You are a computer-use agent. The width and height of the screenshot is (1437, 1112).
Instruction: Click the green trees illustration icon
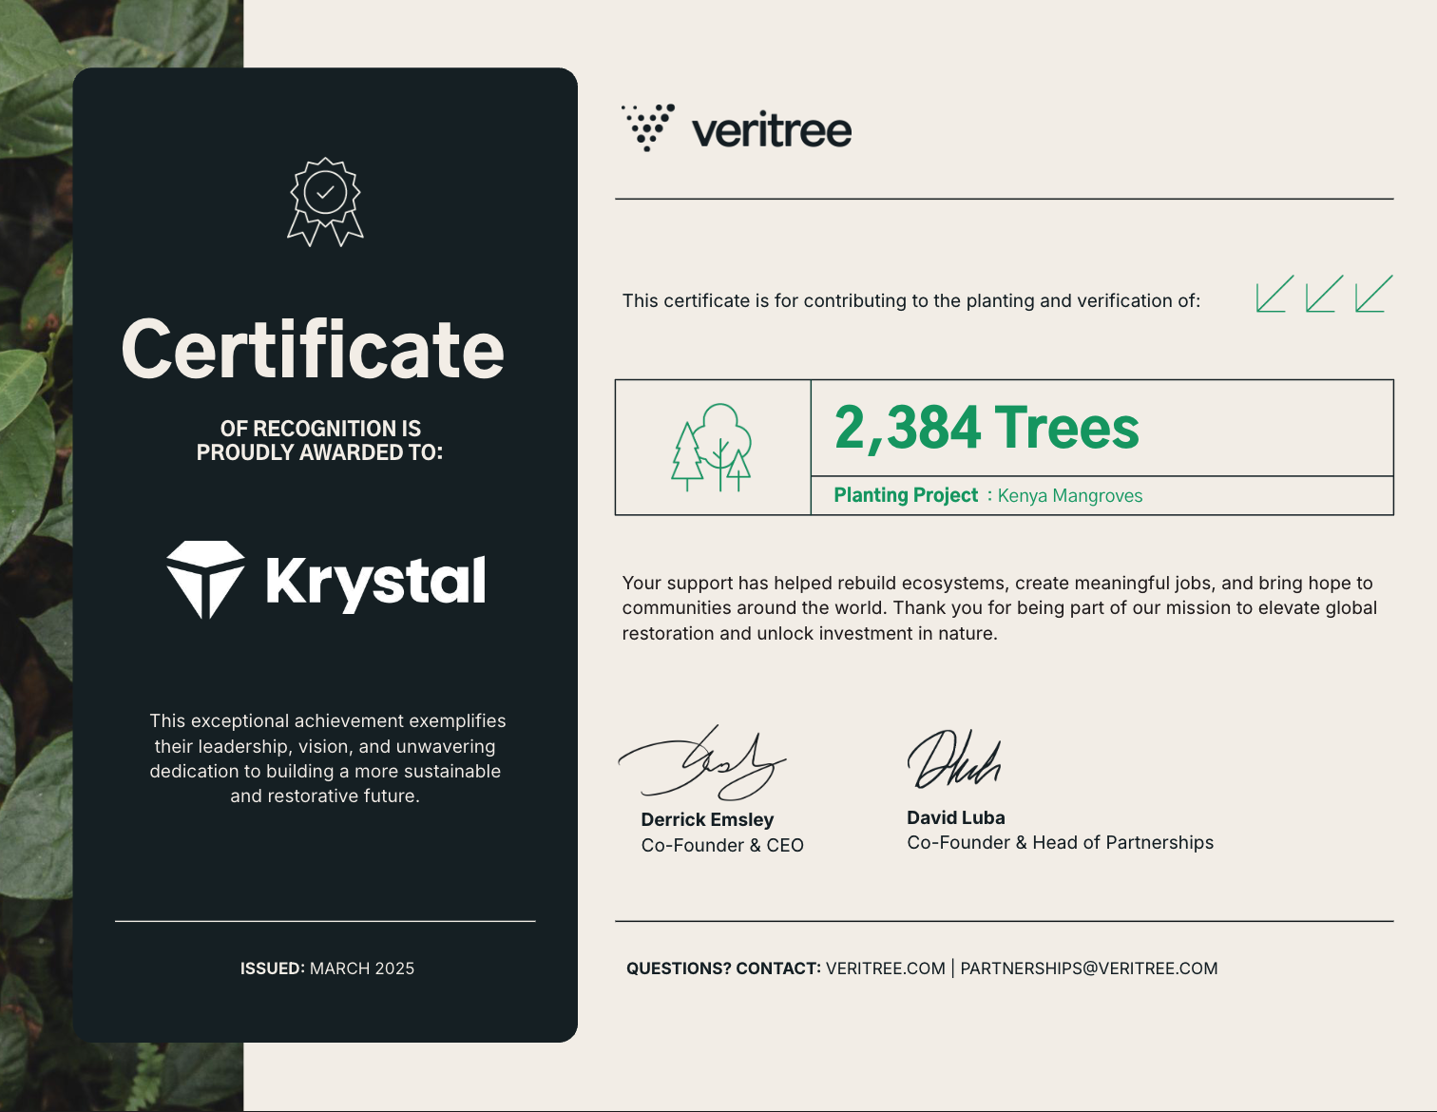[712, 448]
